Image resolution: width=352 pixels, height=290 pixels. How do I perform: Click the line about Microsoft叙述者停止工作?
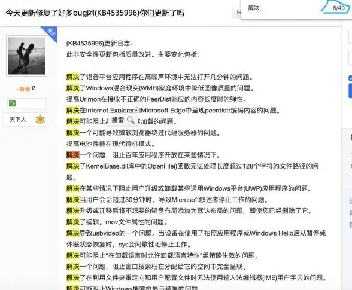[x=168, y=200]
